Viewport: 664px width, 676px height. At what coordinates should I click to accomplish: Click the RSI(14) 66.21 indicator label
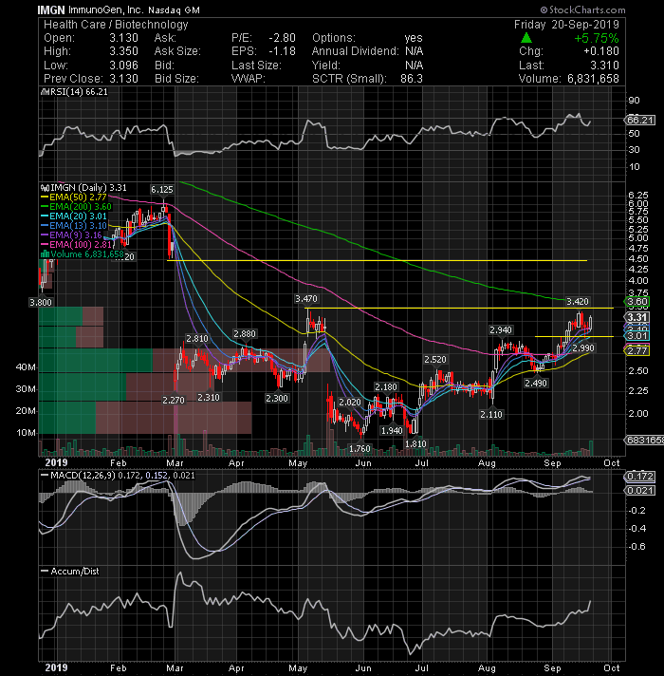74,92
